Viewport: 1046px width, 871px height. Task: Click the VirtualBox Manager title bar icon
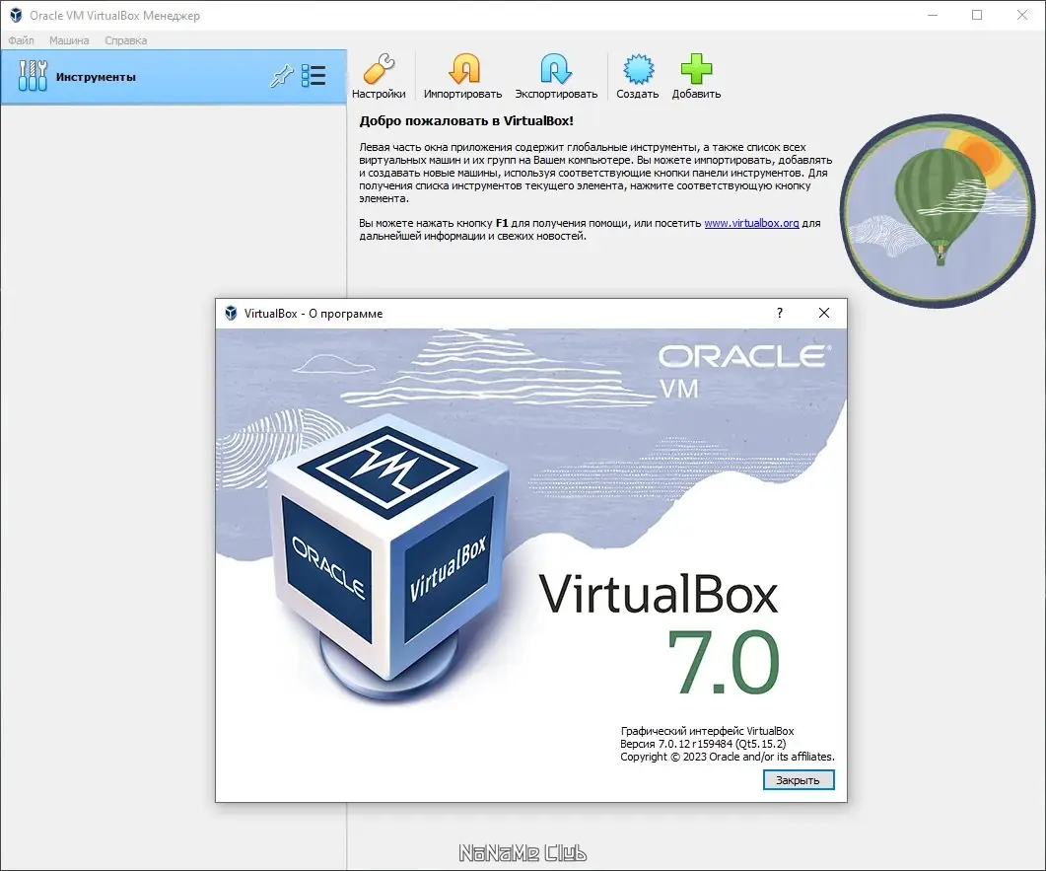pyautogui.click(x=16, y=16)
